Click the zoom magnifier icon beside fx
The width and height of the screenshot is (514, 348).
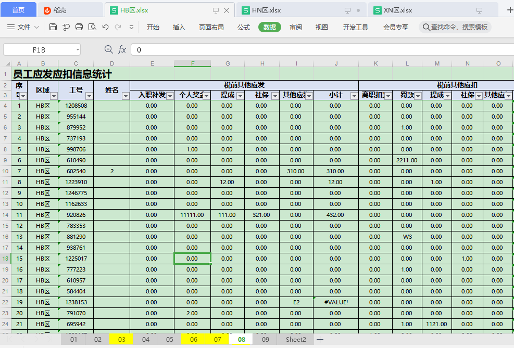(108, 49)
